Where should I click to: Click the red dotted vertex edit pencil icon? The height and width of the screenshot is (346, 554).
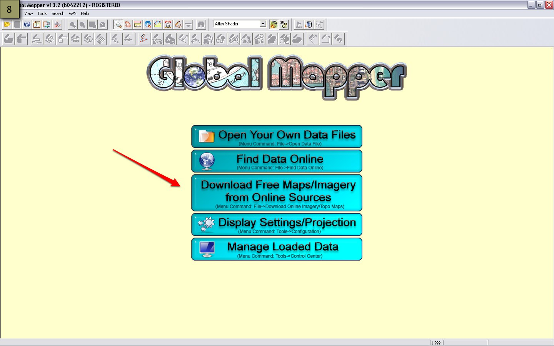point(144,39)
